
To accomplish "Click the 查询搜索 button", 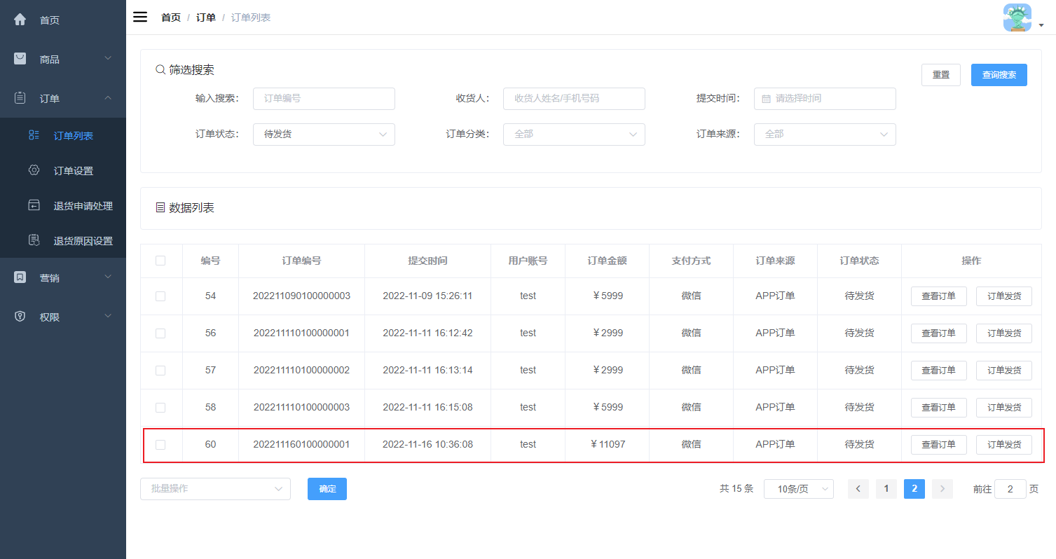I will coord(999,75).
